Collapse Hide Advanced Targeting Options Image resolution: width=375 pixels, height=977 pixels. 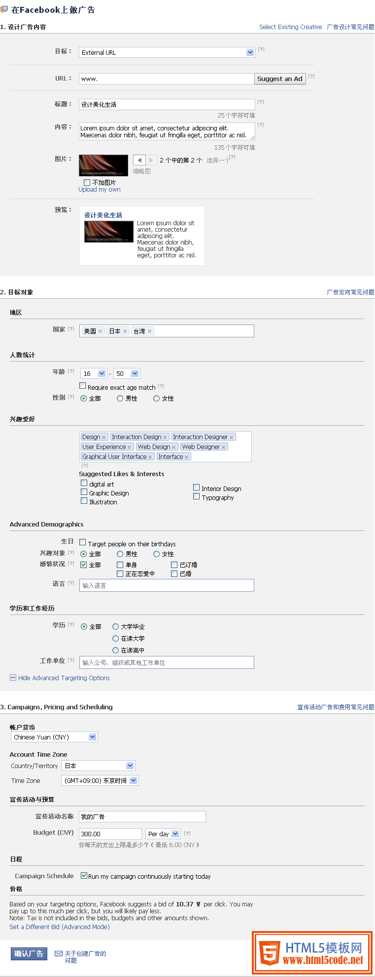pos(60,678)
